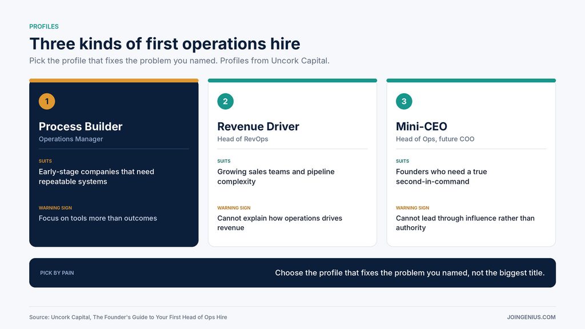Screen dimensions: 585x329
Task: Click 'Focus on tools more than outcomes'
Action: 98,218
